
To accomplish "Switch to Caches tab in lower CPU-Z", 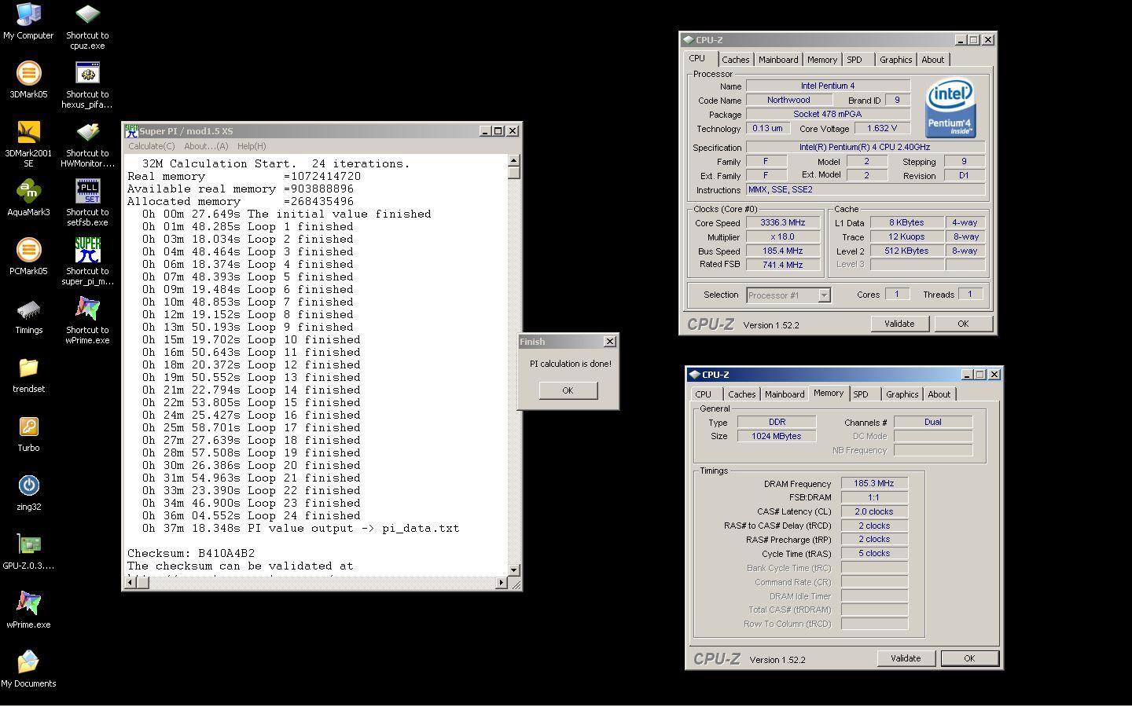I will pyautogui.click(x=742, y=394).
